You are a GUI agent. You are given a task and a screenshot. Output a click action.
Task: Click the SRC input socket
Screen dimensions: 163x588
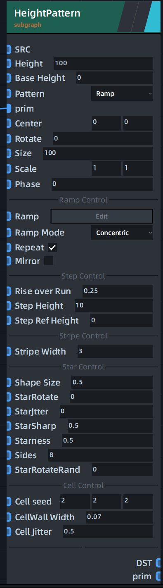[9, 50]
